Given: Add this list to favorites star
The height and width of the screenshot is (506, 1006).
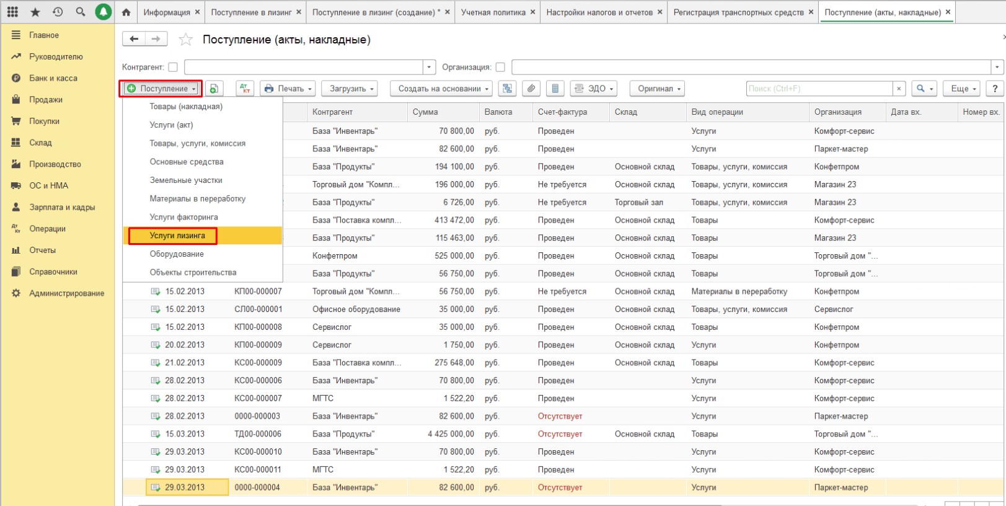Looking at the screenshot, I should tap(185, 40).
